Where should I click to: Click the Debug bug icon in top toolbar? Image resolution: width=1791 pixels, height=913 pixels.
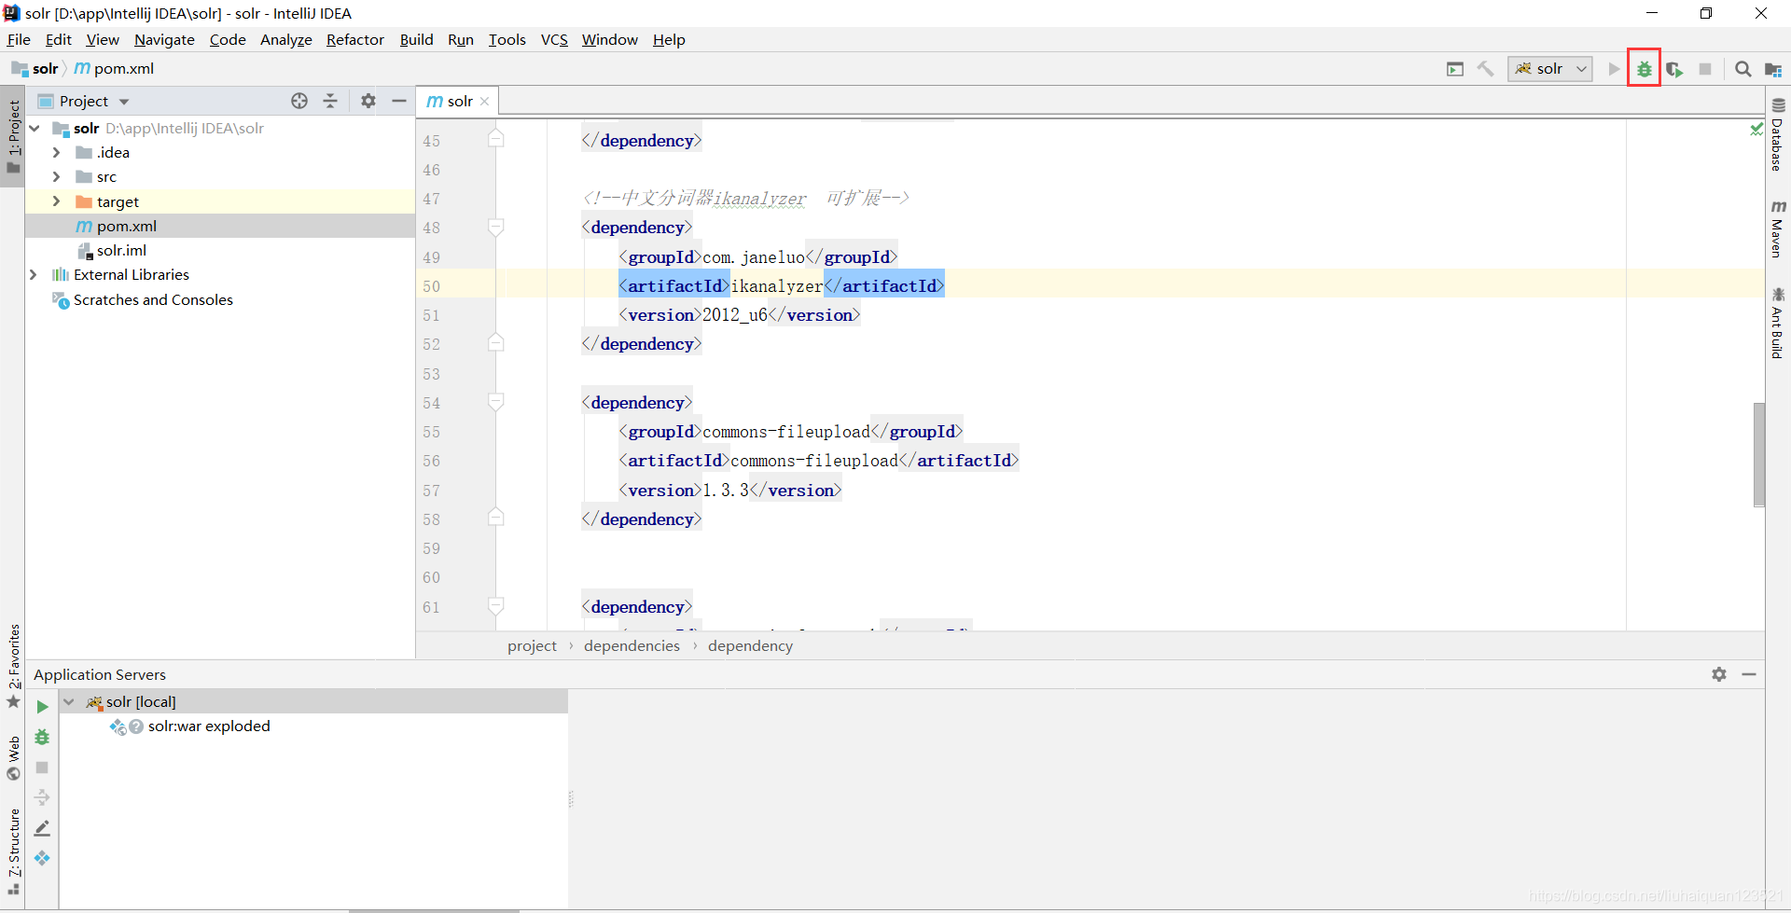pyautogui.click(x=1644, y=69)
